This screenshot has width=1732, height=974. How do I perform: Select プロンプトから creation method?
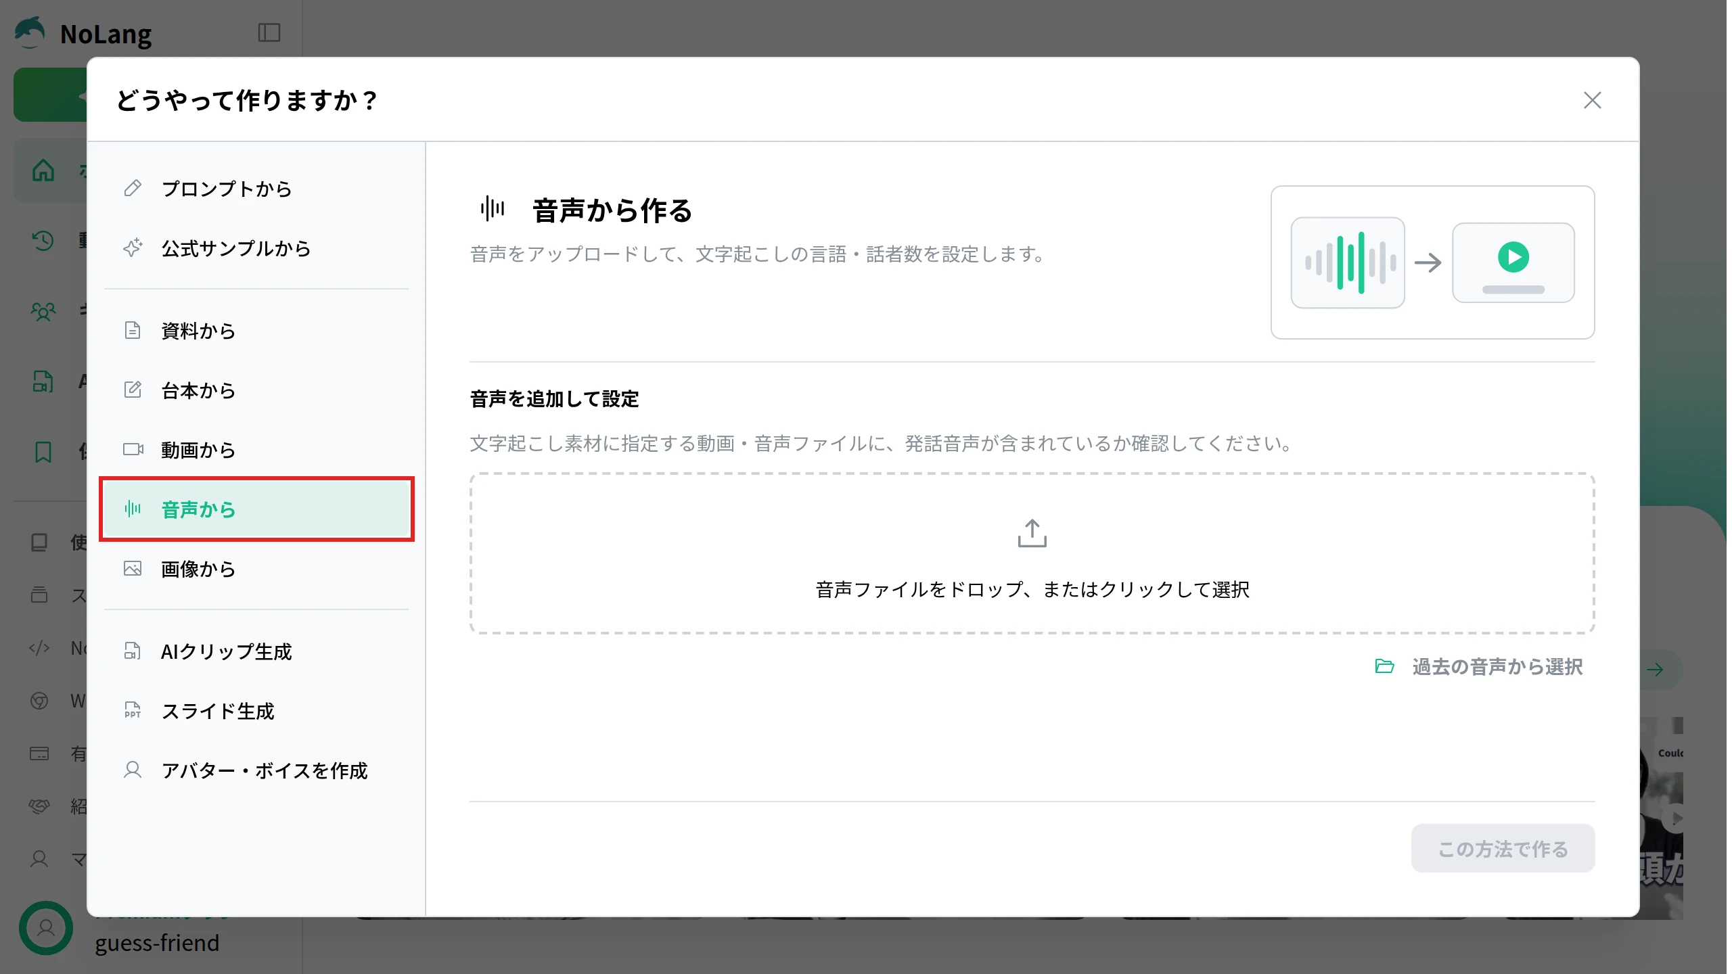pyautogui.click(x=256, y=189)
